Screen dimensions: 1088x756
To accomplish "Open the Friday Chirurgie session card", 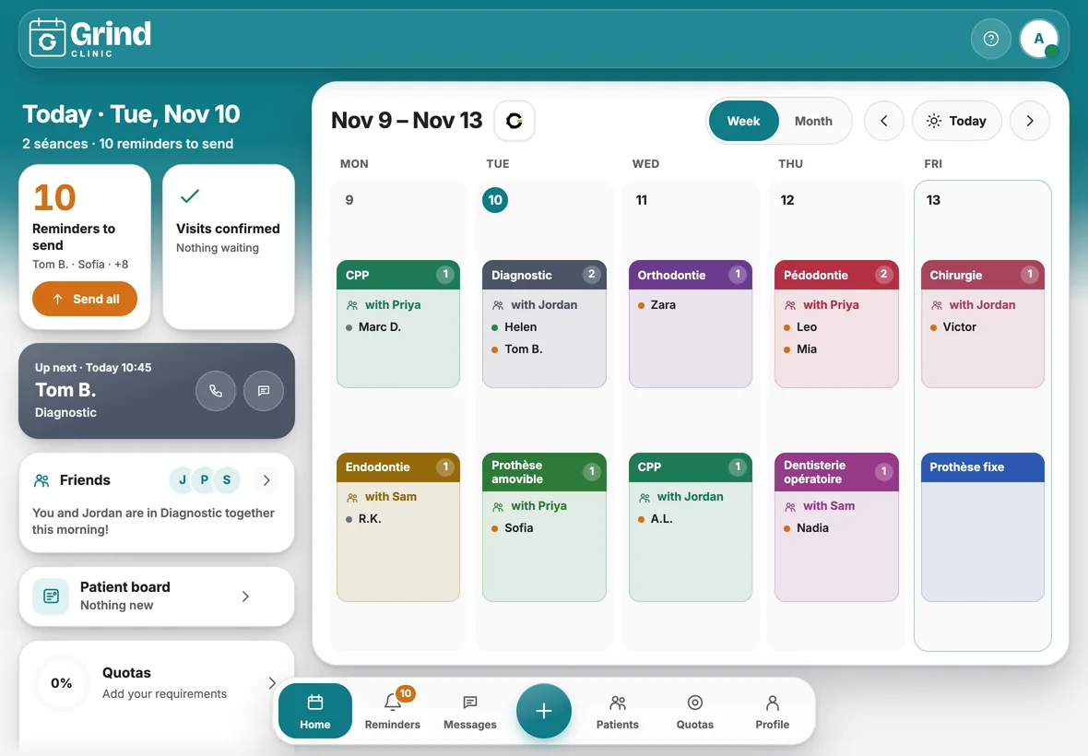I will (x=983, y=324).
